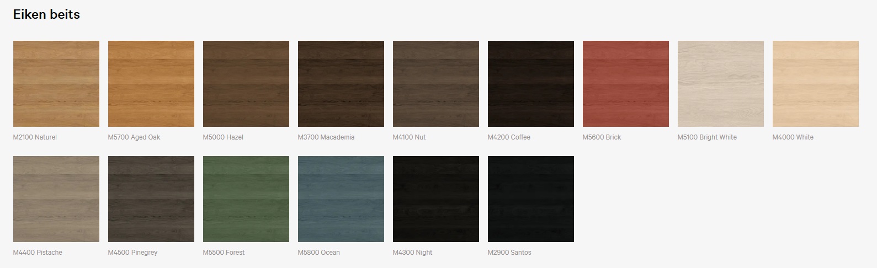The width and height of the screenshot is (877, 268).
Task: Click the 'M4500 Pinegrey' label
Action: tap(132, 253)
